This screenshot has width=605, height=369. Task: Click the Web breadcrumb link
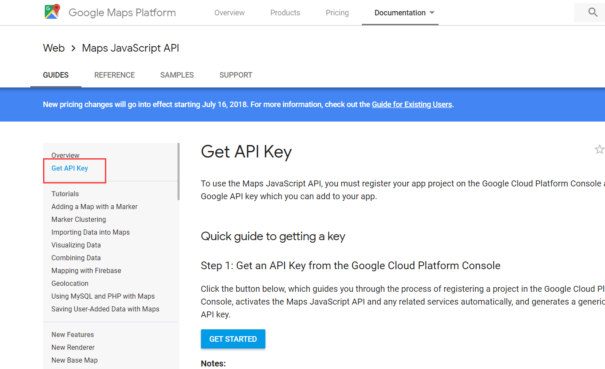(x=54, y=48)
